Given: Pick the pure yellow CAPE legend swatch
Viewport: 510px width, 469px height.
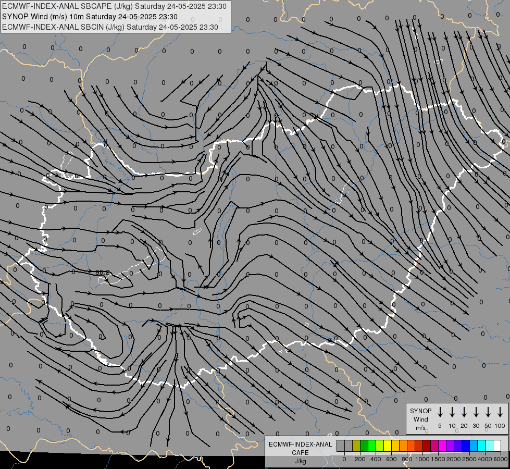Looking at the screenshot, I should (388, 446).
